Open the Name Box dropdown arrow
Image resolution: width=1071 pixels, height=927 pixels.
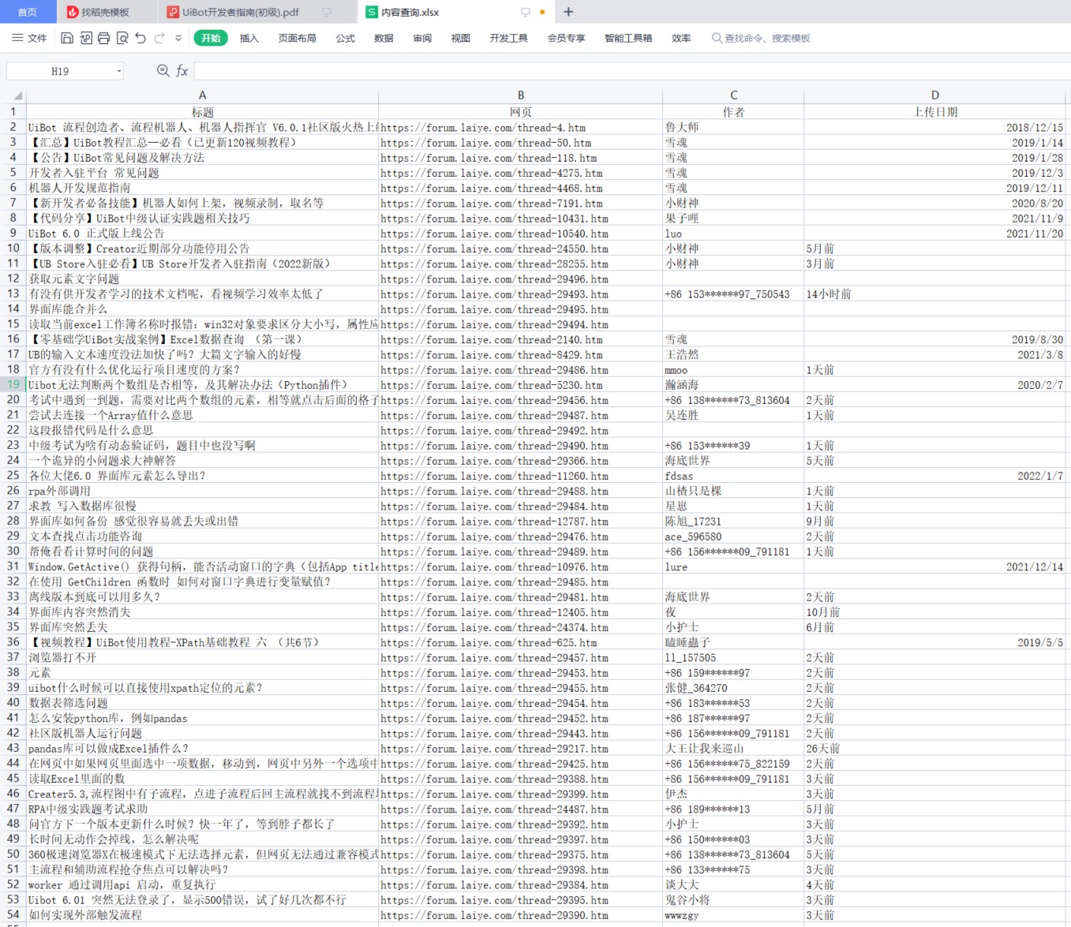click(119, 71)
